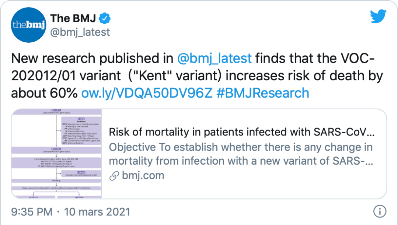This screenshot has width=398, height=225.
Task: Select the #BMJResearch hashtag
Action: (263, 93)
